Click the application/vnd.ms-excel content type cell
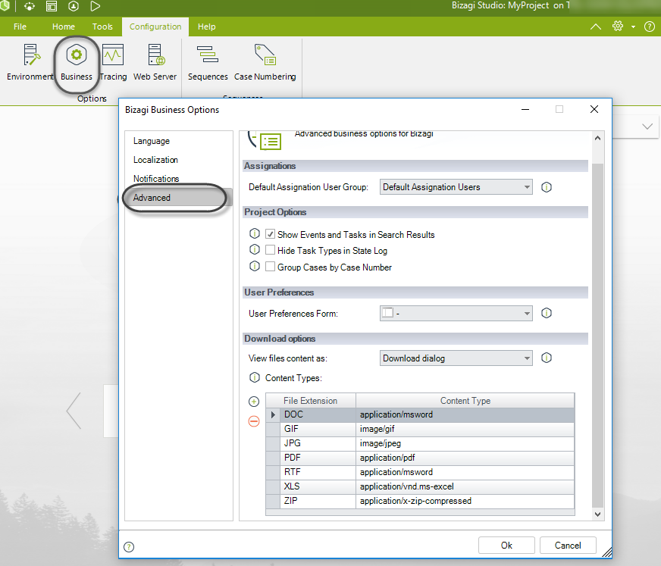This screenshot has width=661, height=566. coord(465,486)
